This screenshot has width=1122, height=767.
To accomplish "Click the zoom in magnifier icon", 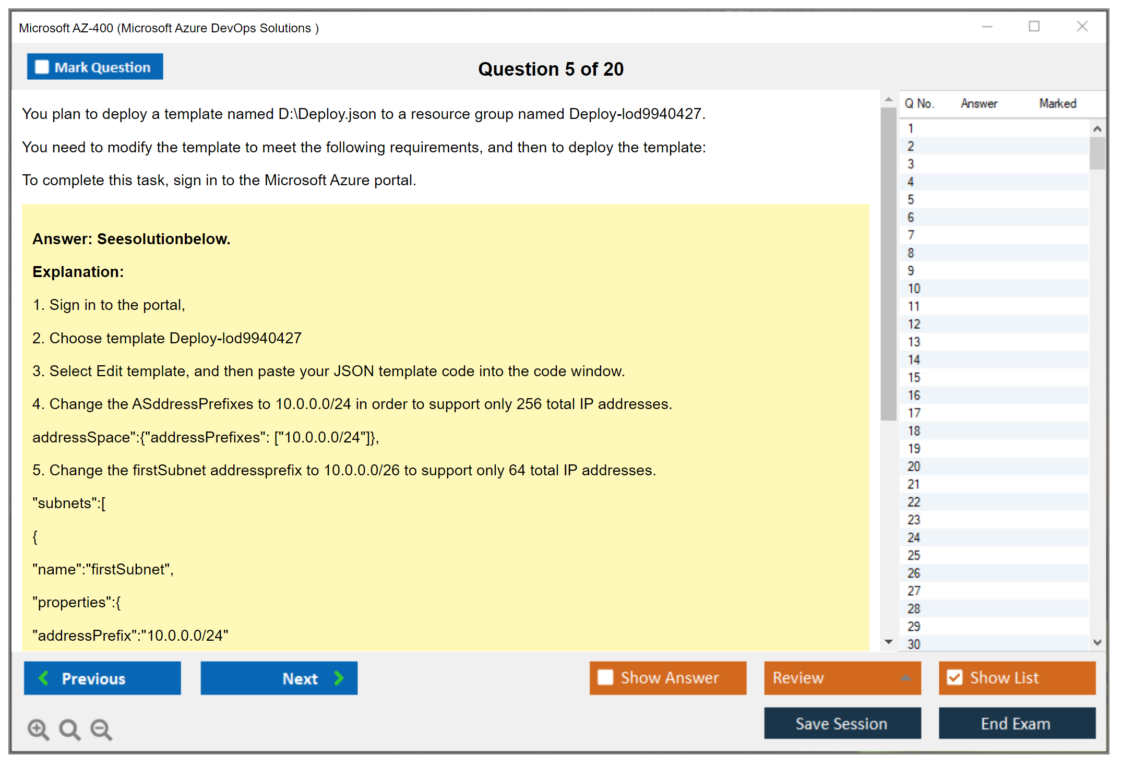I will 38,729.
